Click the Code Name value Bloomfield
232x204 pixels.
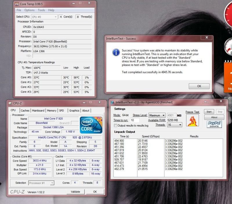tap(42, 123)
